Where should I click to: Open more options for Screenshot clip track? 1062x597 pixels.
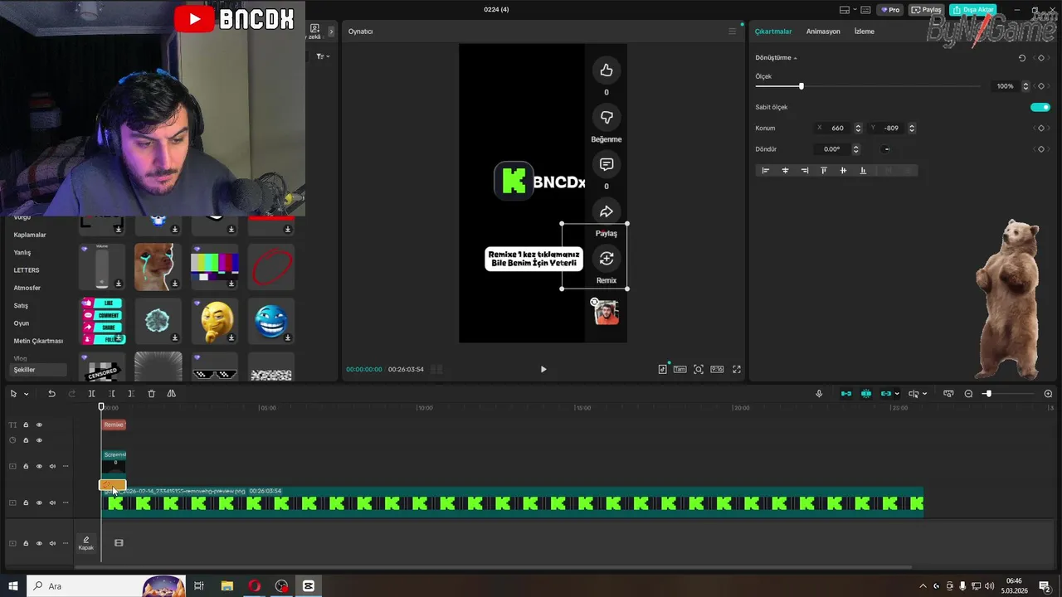coord(66,466)
